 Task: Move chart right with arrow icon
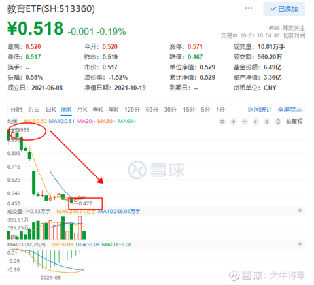(x=267, y=122)
